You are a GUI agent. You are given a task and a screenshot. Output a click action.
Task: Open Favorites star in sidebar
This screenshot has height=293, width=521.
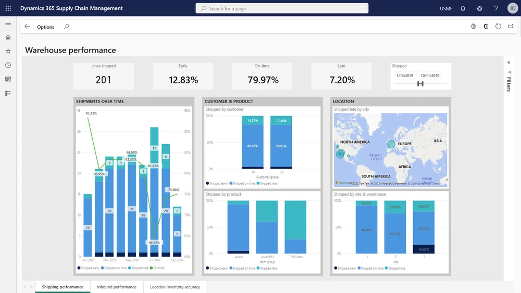8,51
